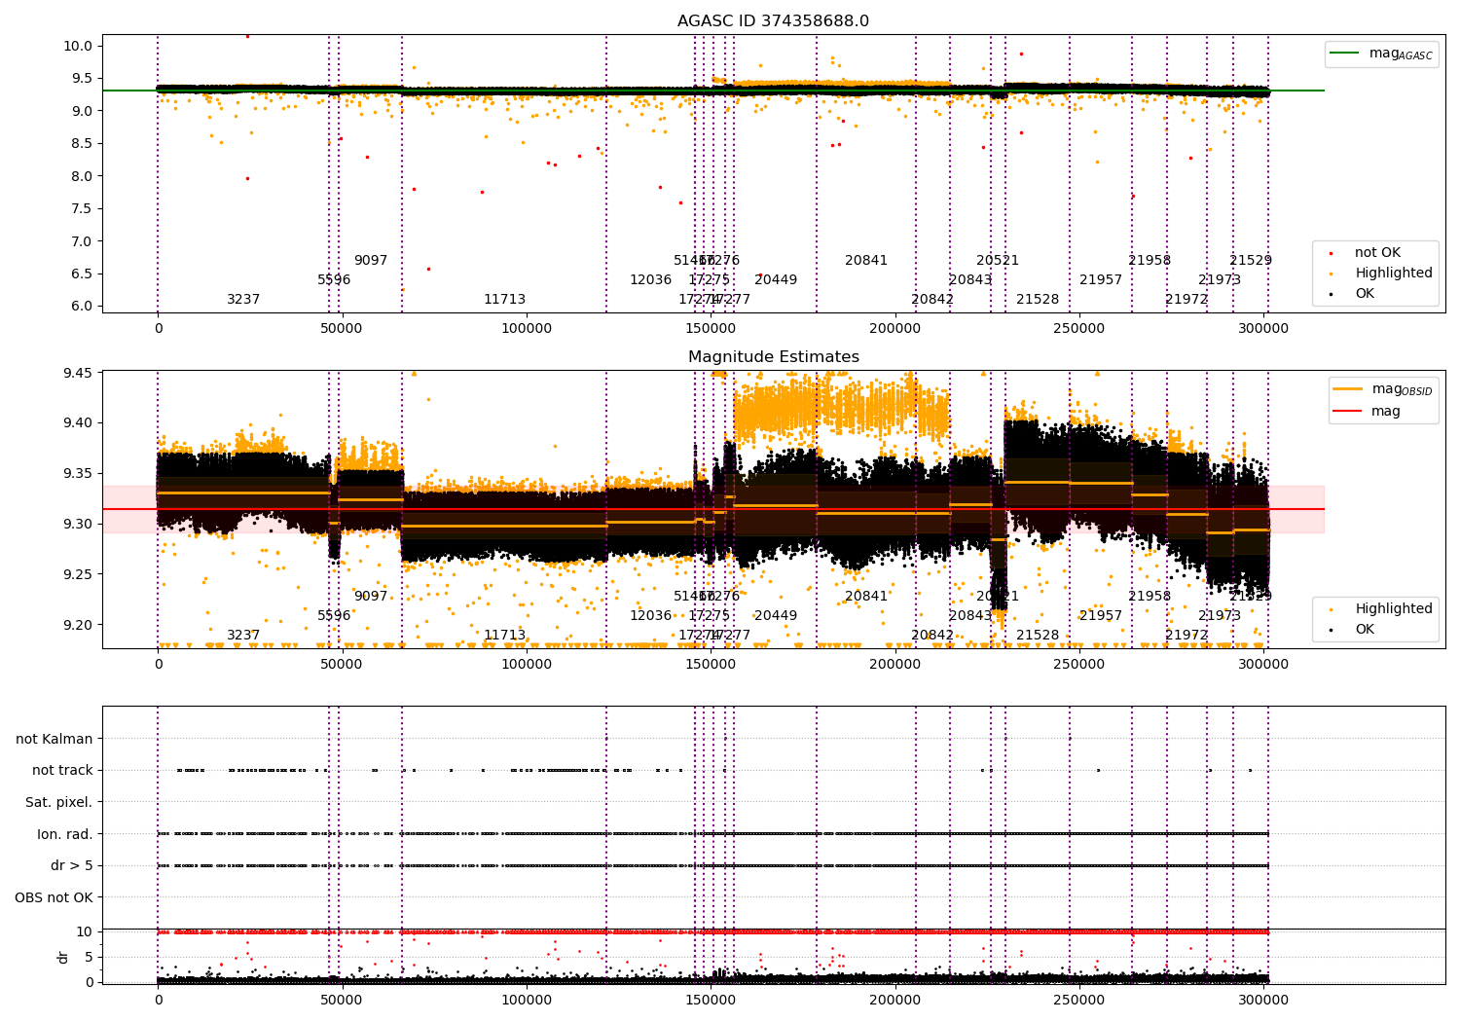This screenshot has height=1022, width=1460.
Task: Click x-axis tick 300000 in top plot
Action: tap(1264, 329)
